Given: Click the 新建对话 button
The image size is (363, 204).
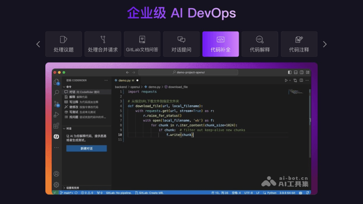Looking at the screenshot, I should click(86, 148).
